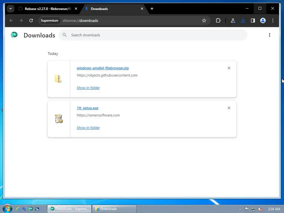Show hidden tray icons arrow
The height and width of the screenshot is (213, 284).
coord(240,209)
